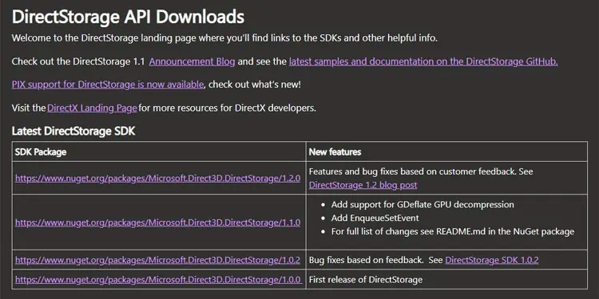Click 'For full list of changes see README.md' bullet
Screen dimensions: 599x299
[x=453, y=231]
